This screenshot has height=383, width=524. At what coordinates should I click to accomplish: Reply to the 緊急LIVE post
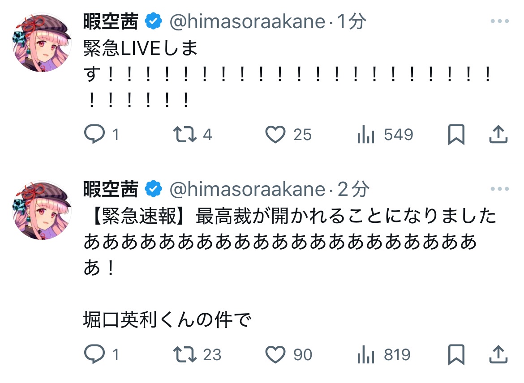coord(94,135)
